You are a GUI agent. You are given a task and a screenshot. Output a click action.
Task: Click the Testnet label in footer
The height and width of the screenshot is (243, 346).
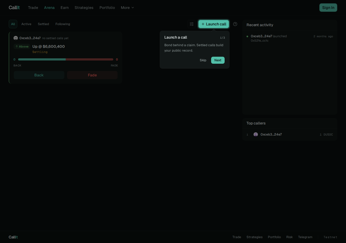(x=330, y=237)
